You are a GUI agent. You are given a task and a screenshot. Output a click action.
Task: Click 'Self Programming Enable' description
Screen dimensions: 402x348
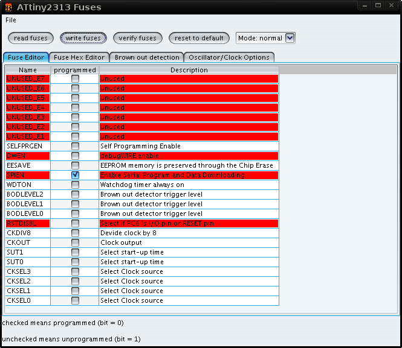pos(189,146)
